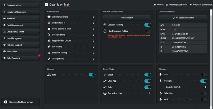
Task: Click the Add a direct chat plus icon
Action: pyautogui.click(x=105, y=93)
